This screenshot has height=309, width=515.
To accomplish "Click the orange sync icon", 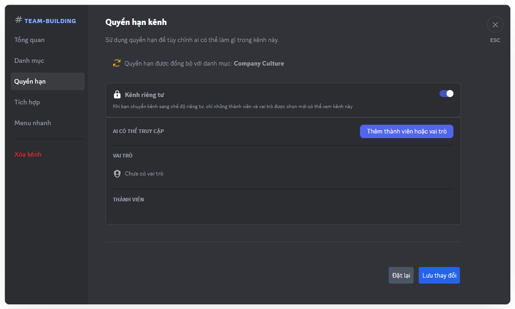I will (x=117, y=63).
